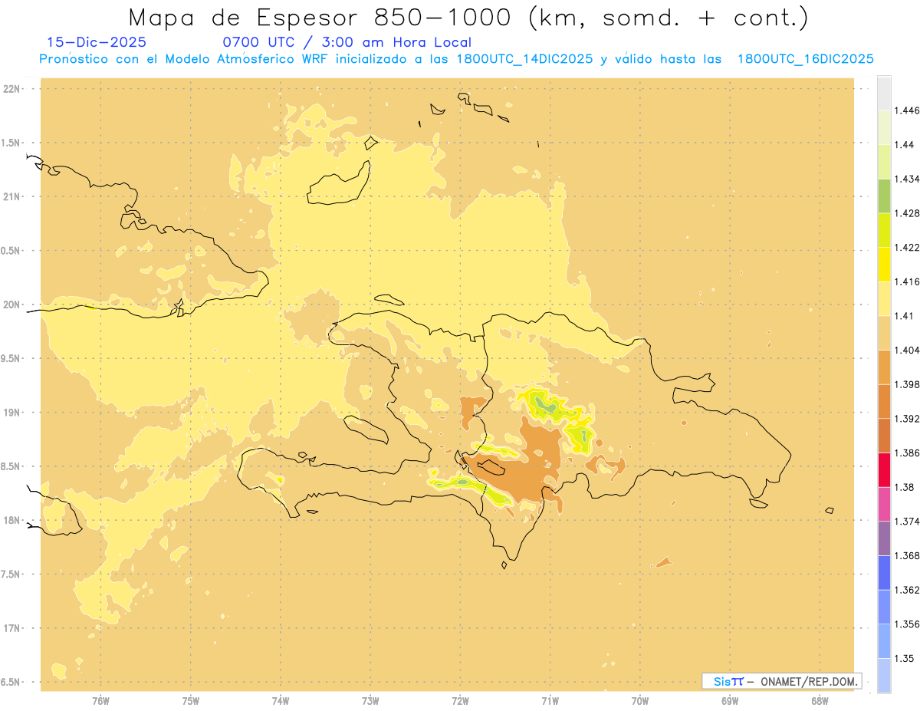Click the 74W longitude label
The width and height of the screenshot is (920, 711).
click(x=281, y=702)
